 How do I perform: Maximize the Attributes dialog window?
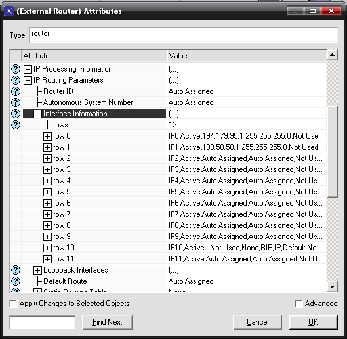coord(312,11)
